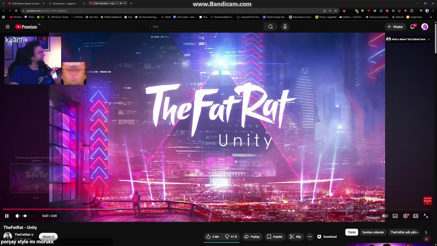The width and height of the screenshot is (437, 246).
Task: Click the install app icon in address bar
Action: pos(324,11)
